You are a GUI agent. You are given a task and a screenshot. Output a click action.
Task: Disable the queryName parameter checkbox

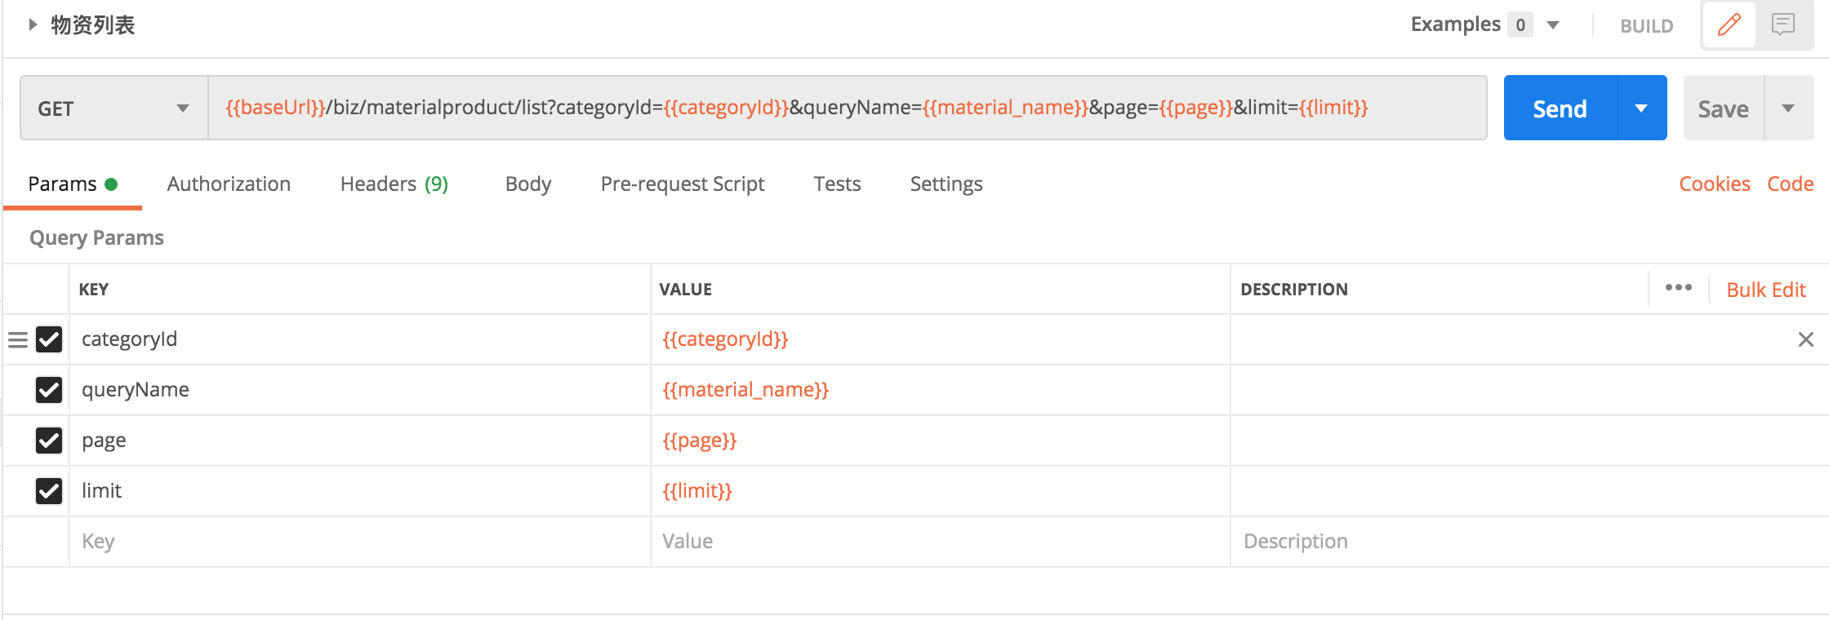(49, 390)
